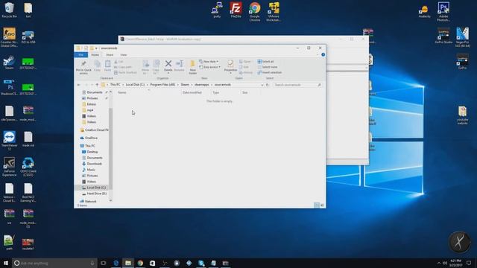Open the Properties dropdown arrow
Screen dimensions: 477x268
pyautogui.click(x=230, y=73)
